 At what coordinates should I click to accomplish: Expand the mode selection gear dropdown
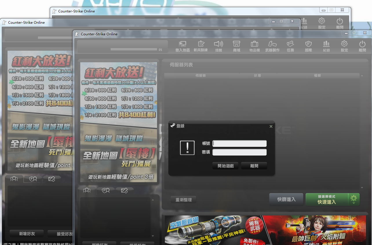pyautogui.click(x=354, y=199)
